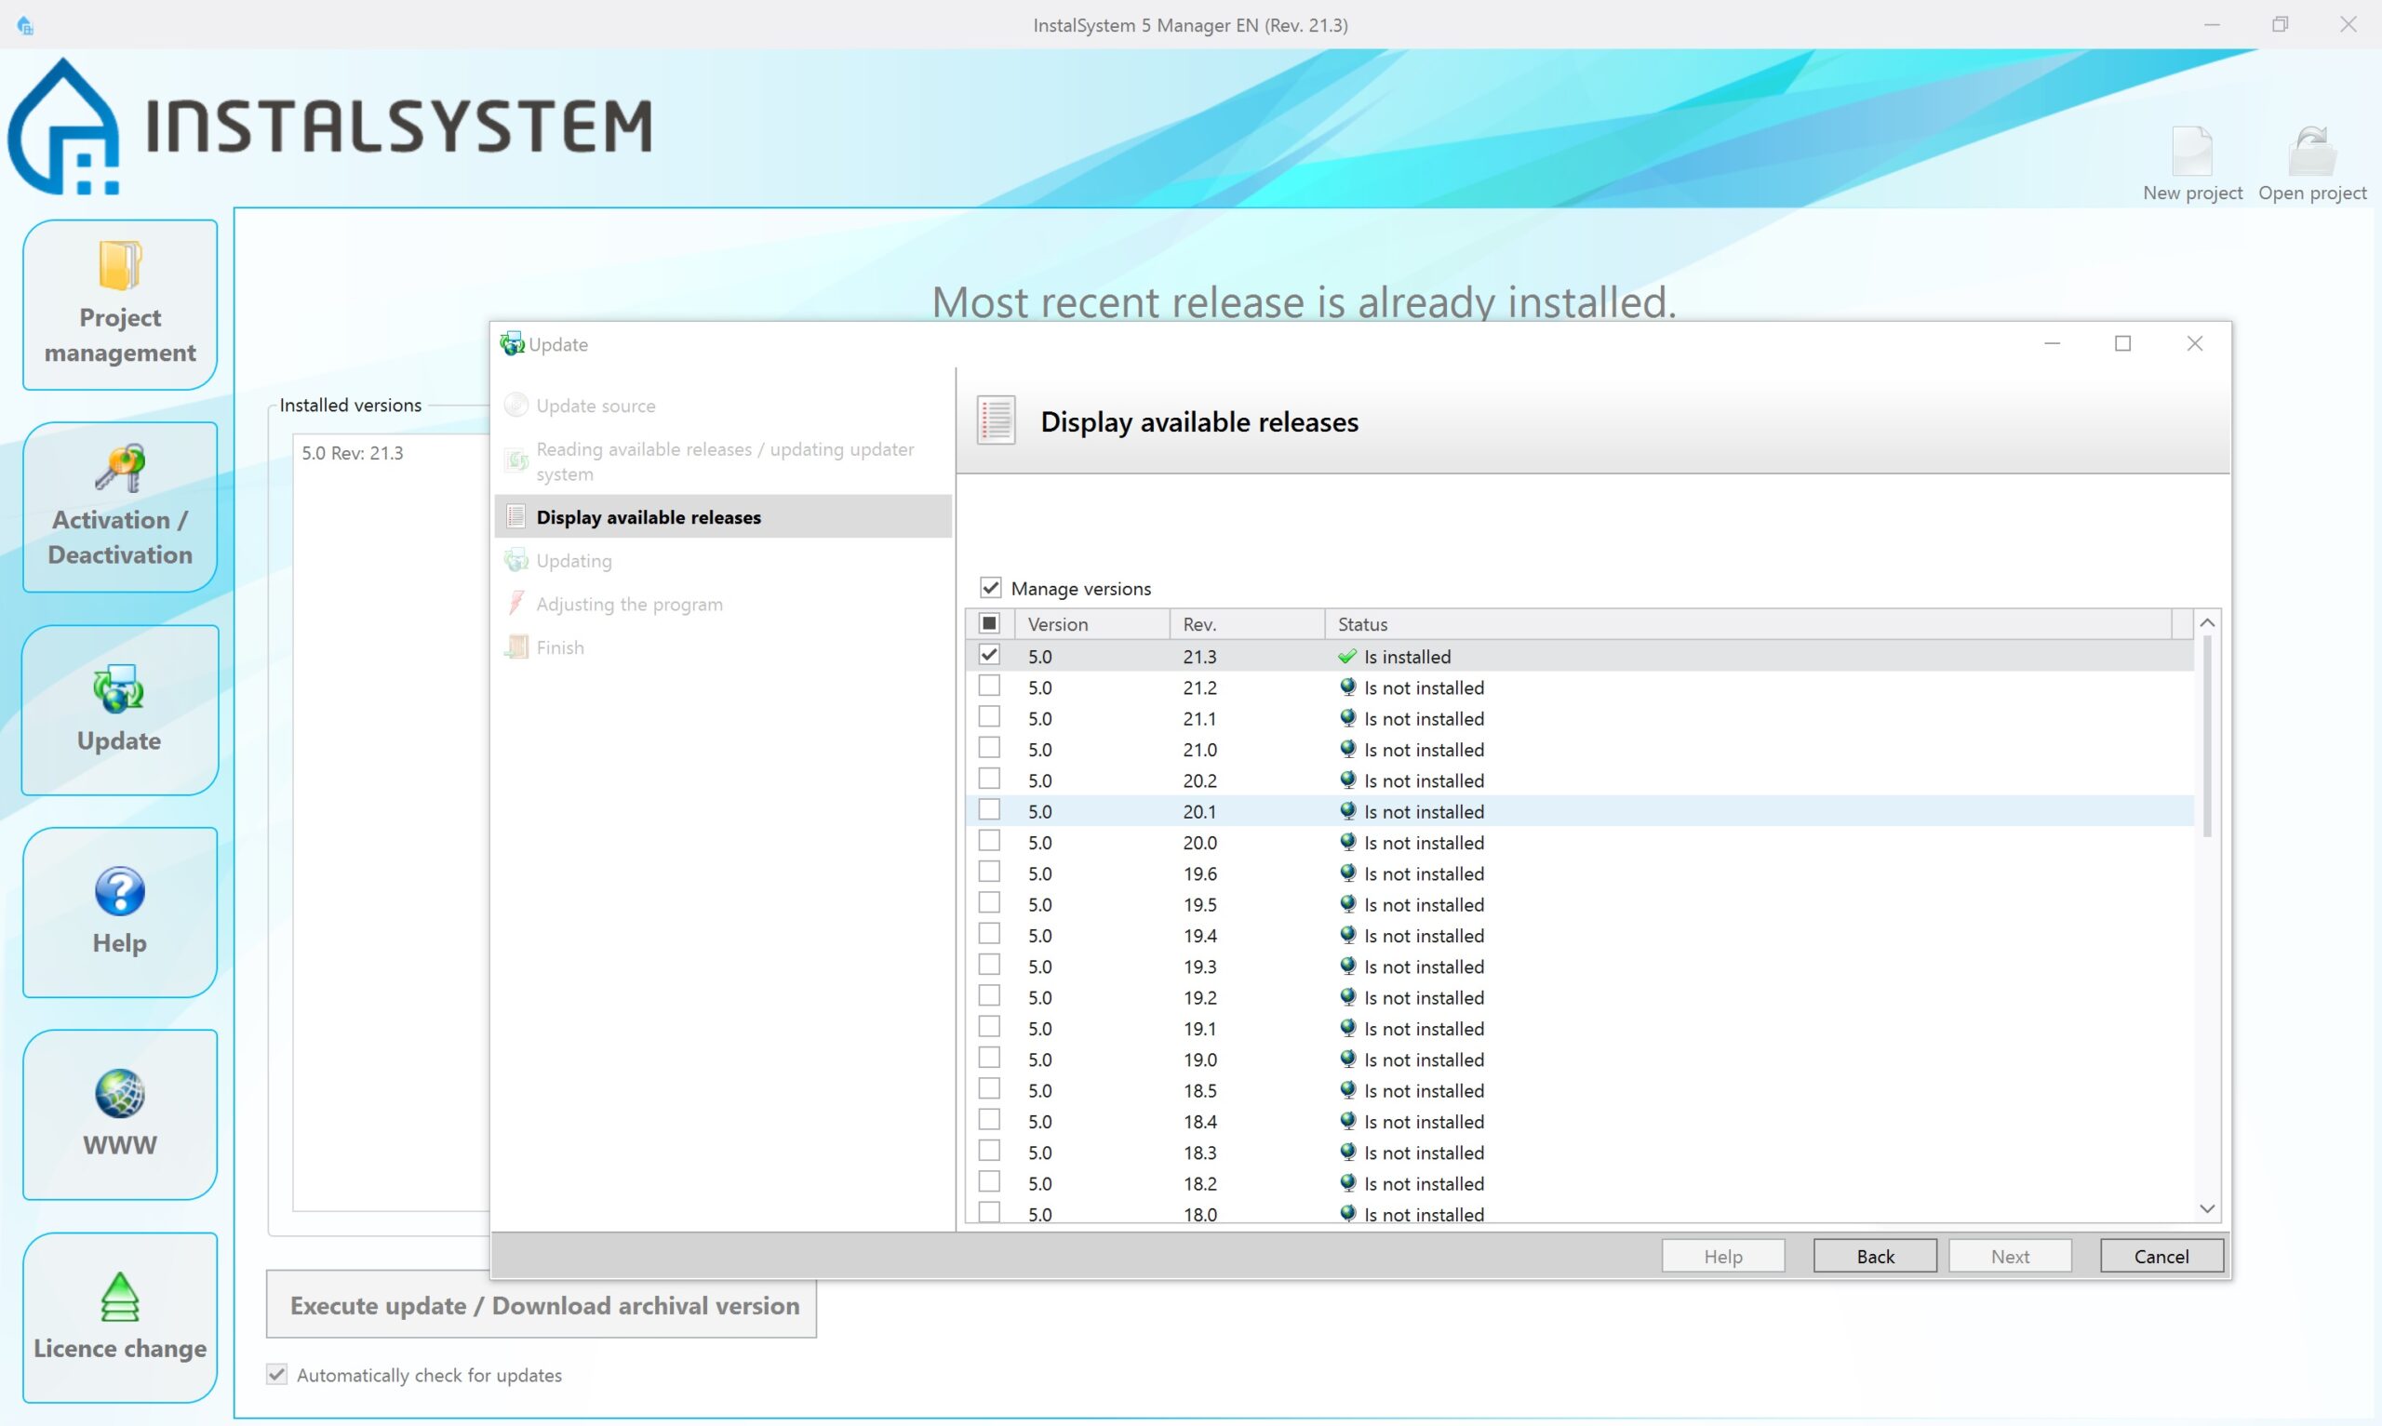Viewport: 2382px width, 1426px height.
Task: Toggle Automatically check for updates
Action: coord(276,1374)
